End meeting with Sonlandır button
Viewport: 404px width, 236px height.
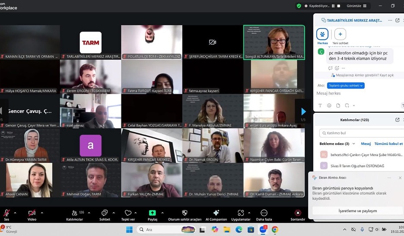tap(297, 213)
